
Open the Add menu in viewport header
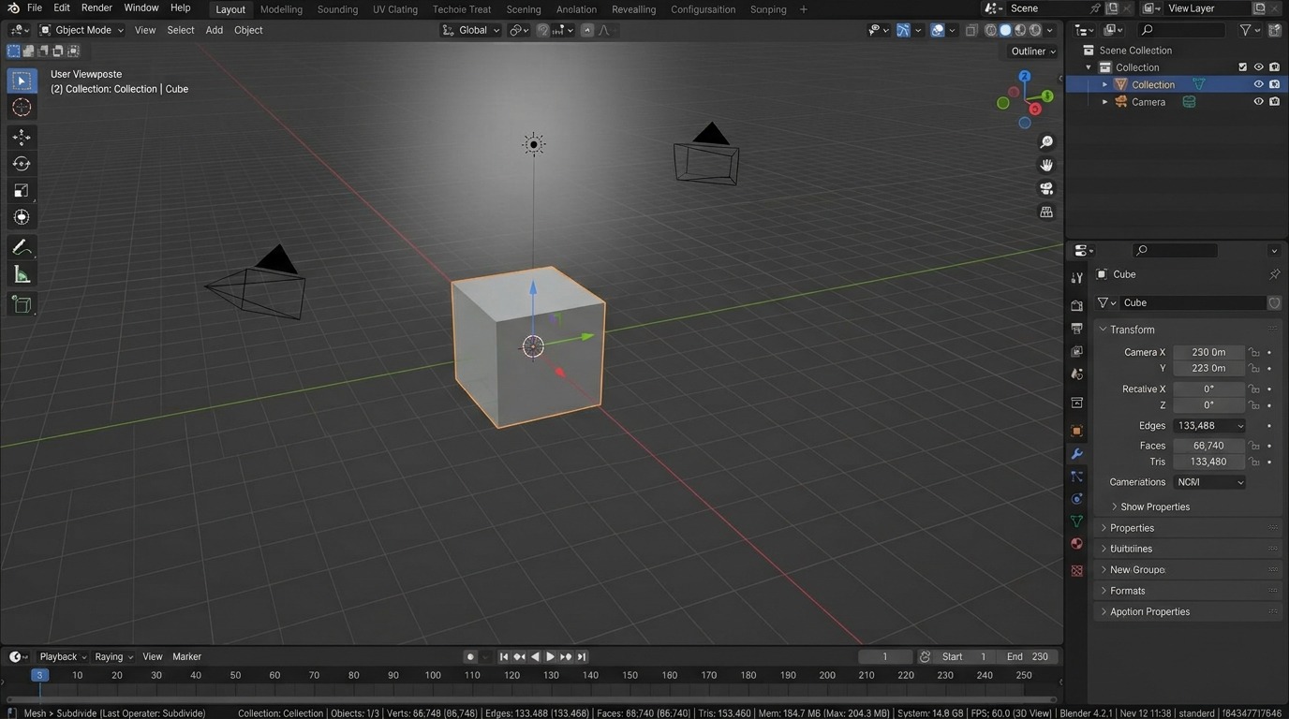click(215, 30)
